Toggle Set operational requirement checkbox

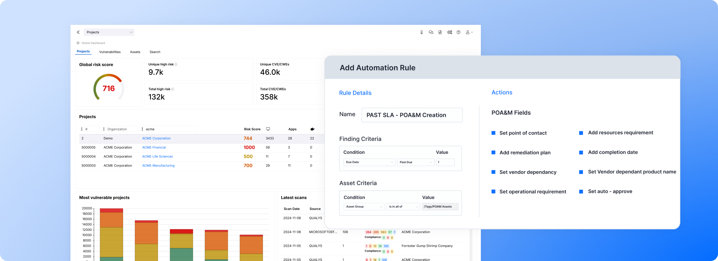point(493,192)
